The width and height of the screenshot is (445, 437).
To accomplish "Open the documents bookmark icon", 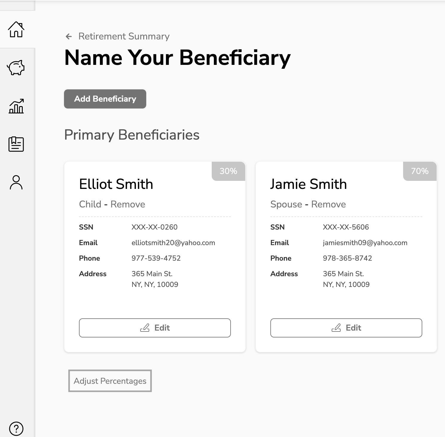I will [x=16, y=144].
